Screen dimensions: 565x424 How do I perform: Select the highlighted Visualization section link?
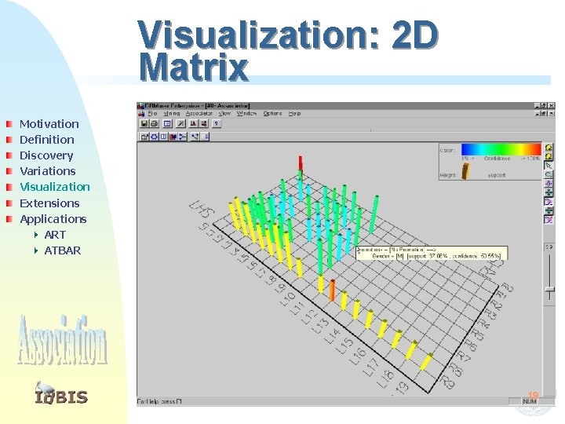pyautogui.click(x=55, y=187)
